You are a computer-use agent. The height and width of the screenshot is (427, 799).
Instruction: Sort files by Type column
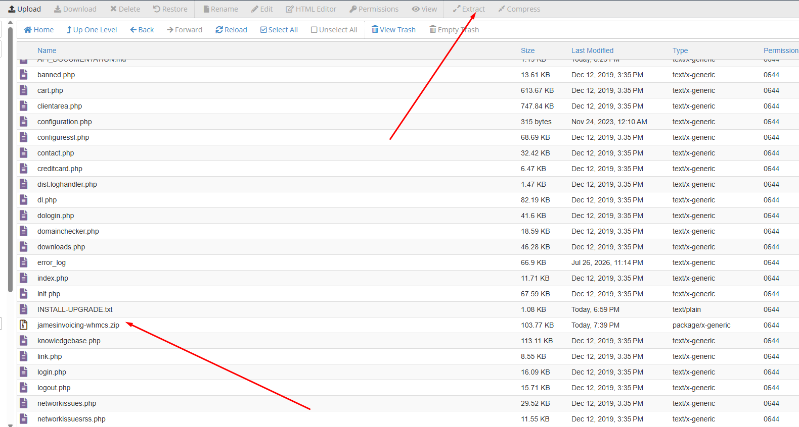(680, 50)
